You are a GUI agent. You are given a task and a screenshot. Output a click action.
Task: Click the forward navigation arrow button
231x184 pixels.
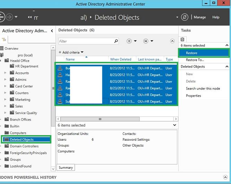(x=10, y=17)
